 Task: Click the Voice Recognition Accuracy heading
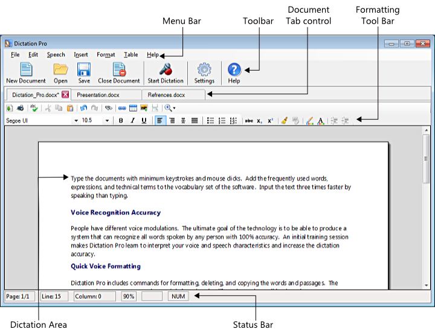[x=115, y=212]
